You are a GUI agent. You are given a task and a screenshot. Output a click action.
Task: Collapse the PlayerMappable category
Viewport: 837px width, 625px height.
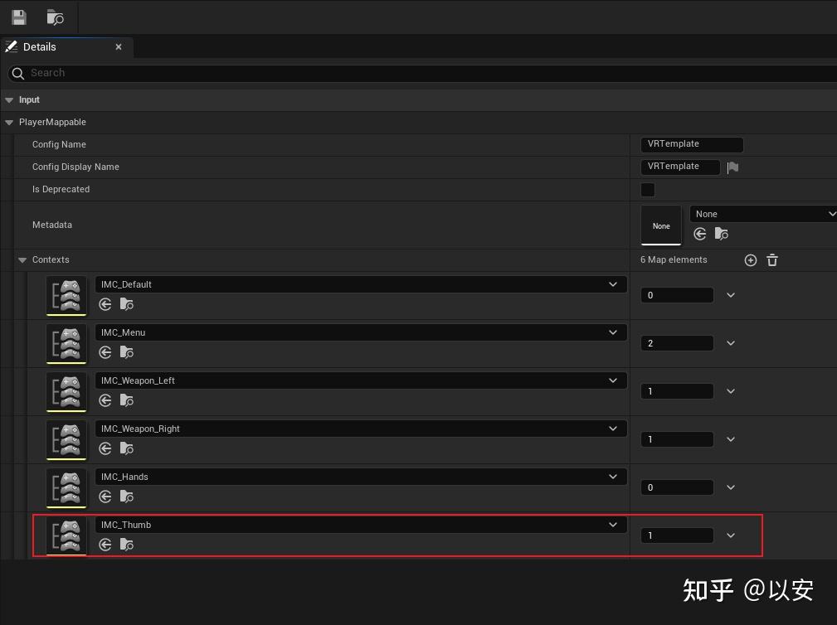8,122
